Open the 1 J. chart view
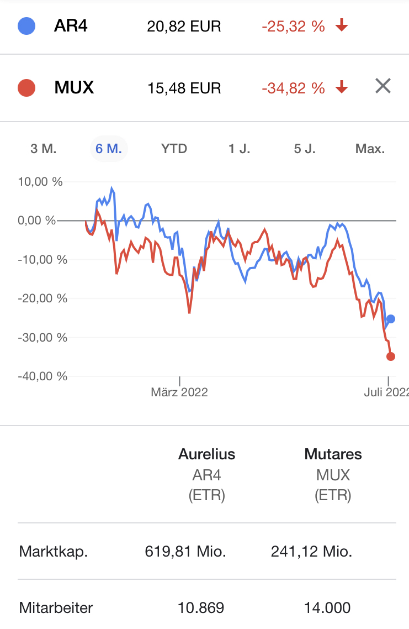409x629 pixels. tap(239, 148)
